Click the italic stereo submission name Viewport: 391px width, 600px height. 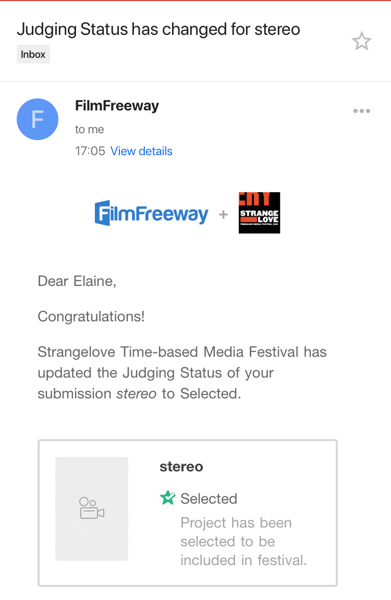coord(136,394)
